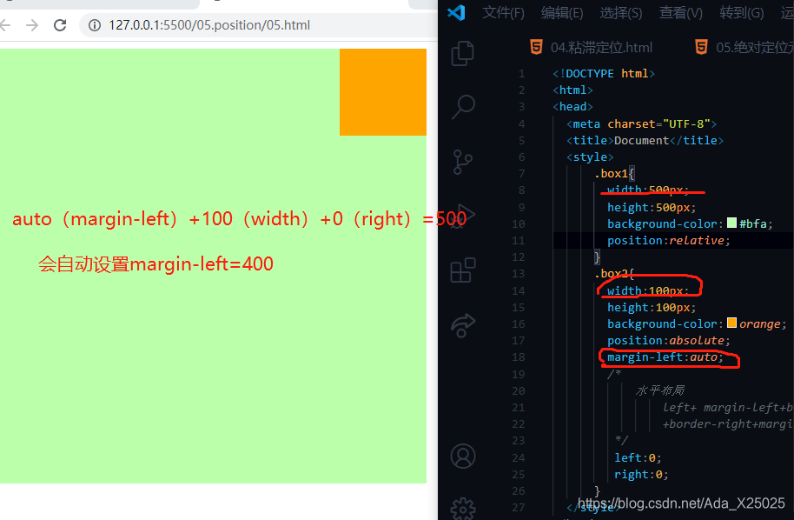Click the browser back arrow

(5, 25)
